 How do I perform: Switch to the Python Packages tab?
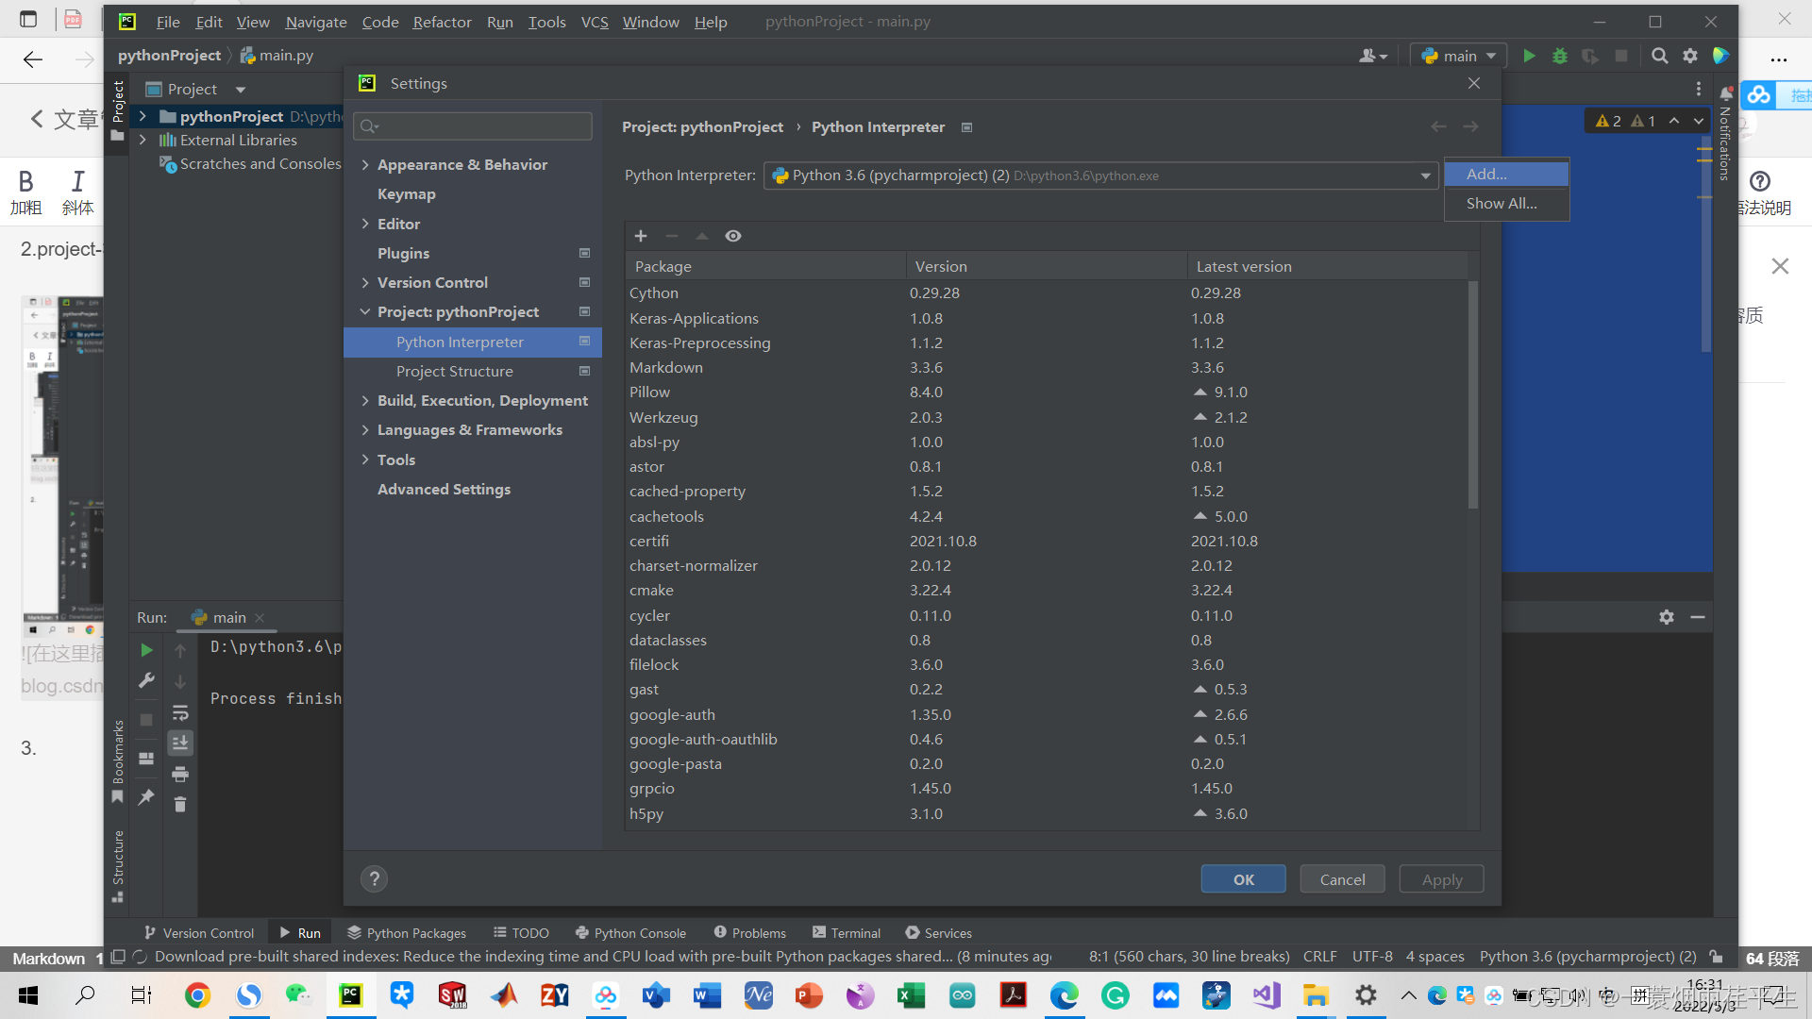407,933
